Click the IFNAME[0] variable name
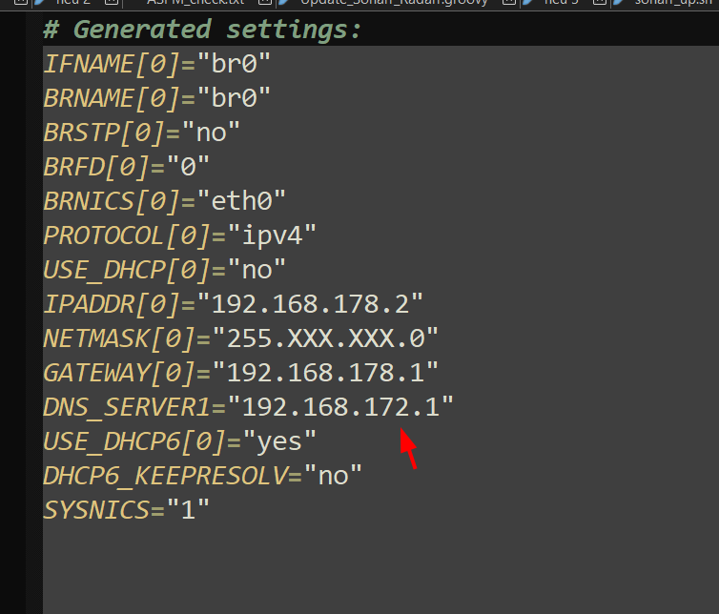Viewport: 719px width, 614px height. pos(112,64)
